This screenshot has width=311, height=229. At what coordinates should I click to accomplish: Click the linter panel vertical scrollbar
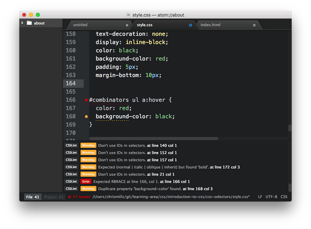[290, 187]
